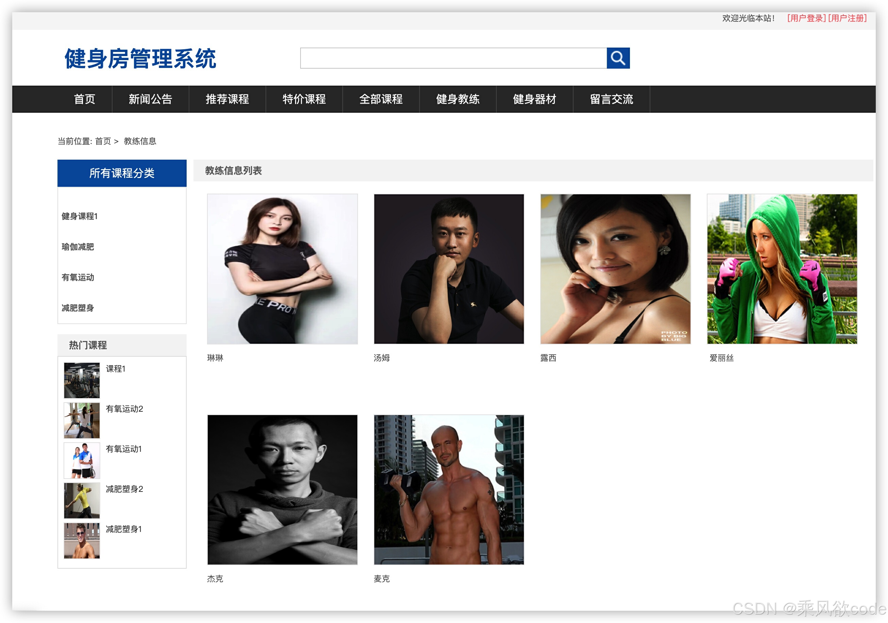Open the 用户注册 register link

[x=847, y=18]
